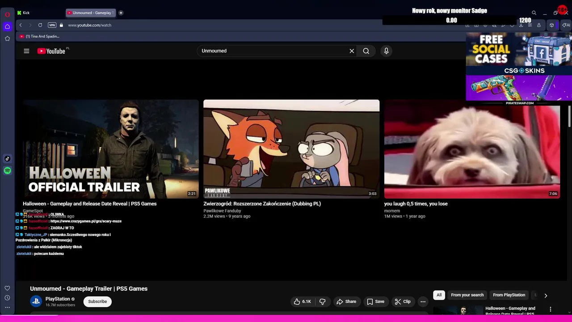The image size is (572, 322).
Task: Open the momem channel link
Action: pyautogui.click(x=392, y=211)
